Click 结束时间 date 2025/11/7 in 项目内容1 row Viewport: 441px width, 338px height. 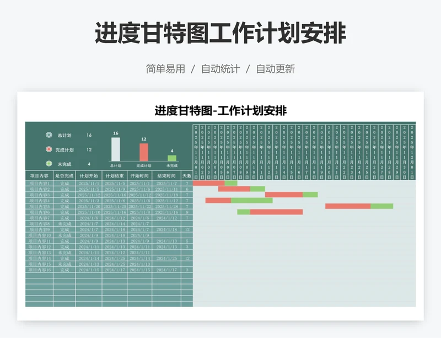pyautogui.click(x=166, y=183)
